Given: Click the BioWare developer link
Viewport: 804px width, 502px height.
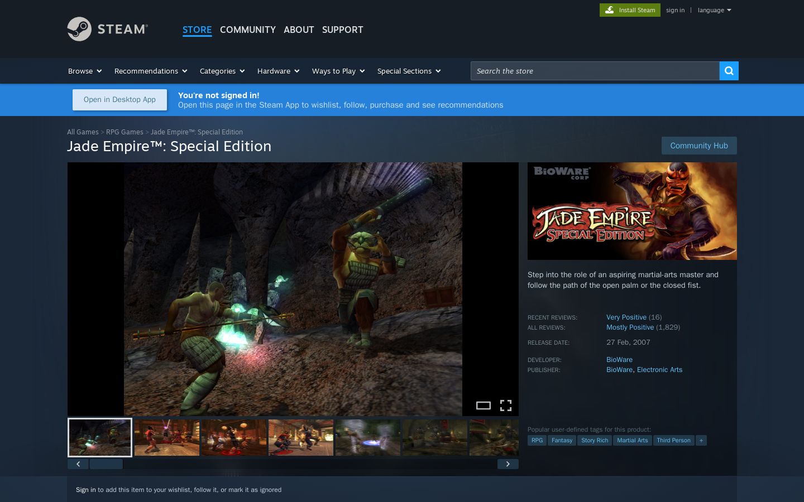Looking at the screenshot, I should 619,360.
